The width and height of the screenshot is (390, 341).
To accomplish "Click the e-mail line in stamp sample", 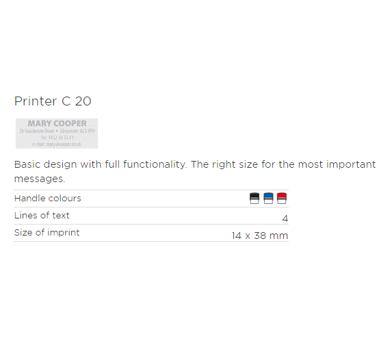I will tap(57, 144).
